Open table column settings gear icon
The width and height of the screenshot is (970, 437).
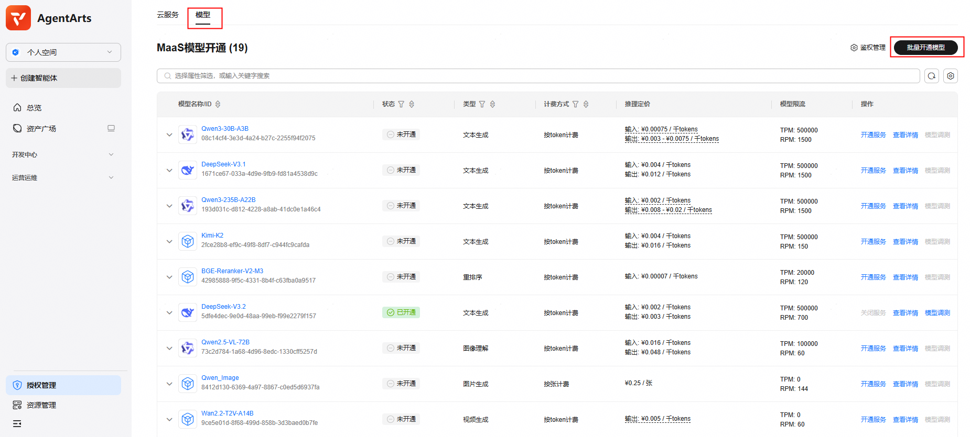coord(951,76)
